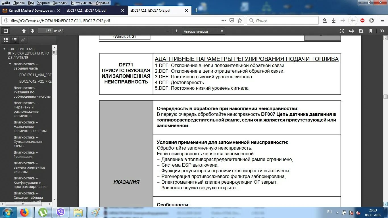Open Firefox downloads panel
Screen dimensions: 388x218
(x=334, y=20)
